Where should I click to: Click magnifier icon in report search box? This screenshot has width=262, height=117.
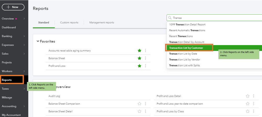point(170,18)
